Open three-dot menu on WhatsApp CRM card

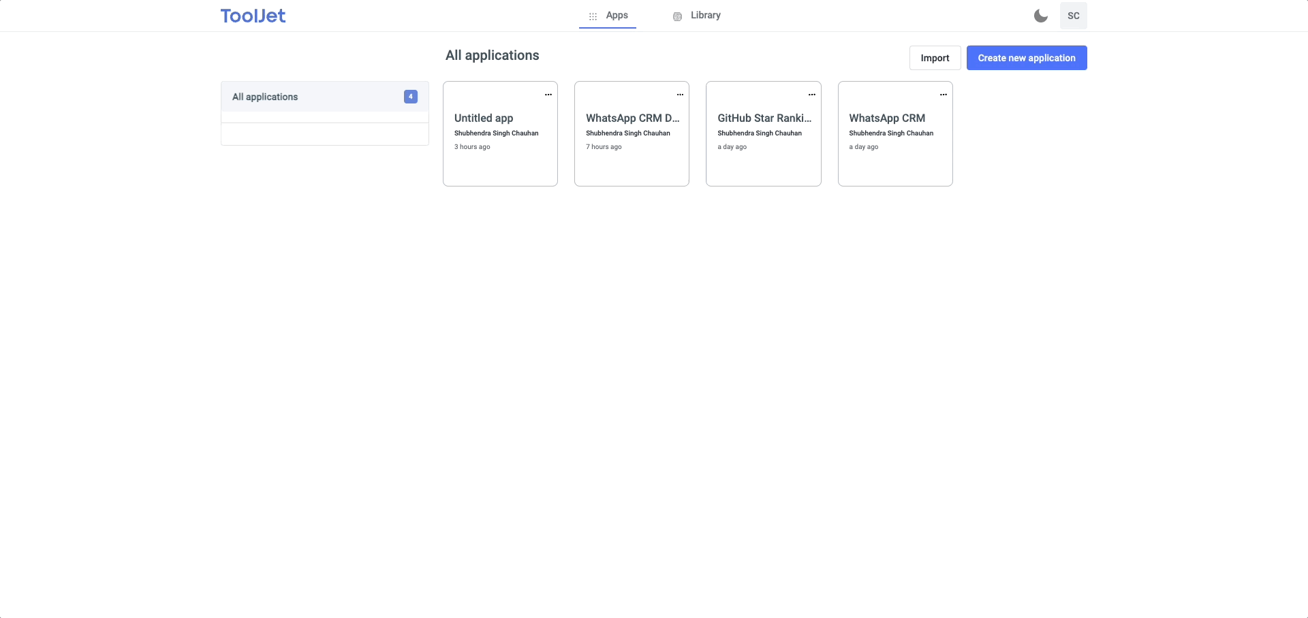click(943, 95)
